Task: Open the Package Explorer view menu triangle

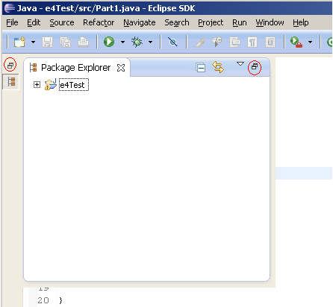Action: pyautogui.click(x=240, y=64)
